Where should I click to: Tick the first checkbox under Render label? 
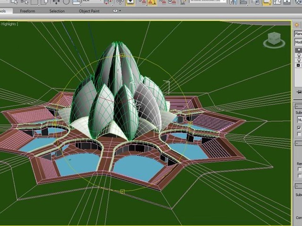(x=299, y=169)
